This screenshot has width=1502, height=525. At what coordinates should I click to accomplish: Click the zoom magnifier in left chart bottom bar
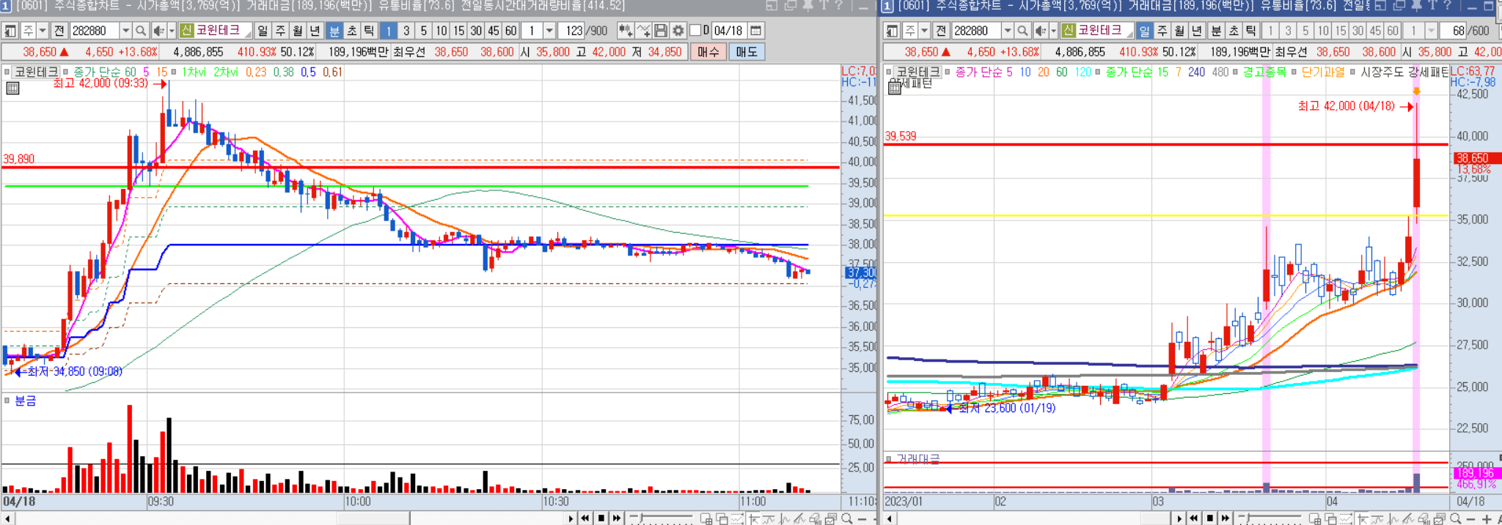847,518
